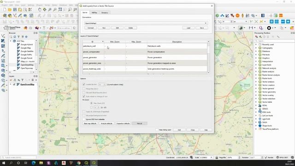Click the Chrome icon in Windows taskbar
This screenshot has height=166, width=295.
(x=79, y=163)
